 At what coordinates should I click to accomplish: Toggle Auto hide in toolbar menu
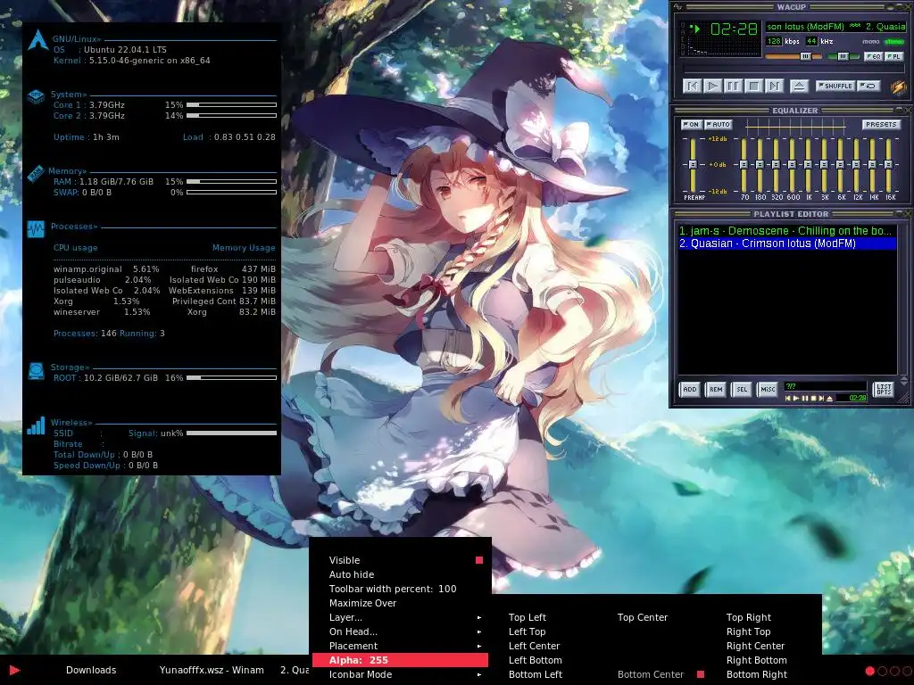point(401,574)
